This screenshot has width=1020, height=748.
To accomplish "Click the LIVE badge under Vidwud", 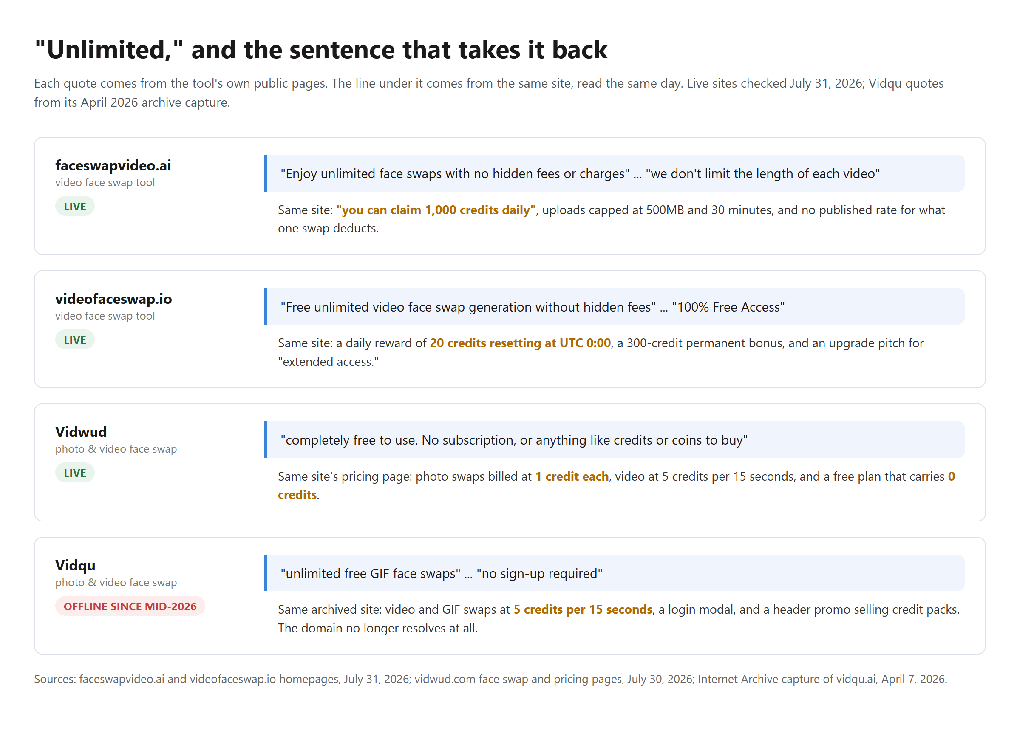I will (x=75, y=473).
